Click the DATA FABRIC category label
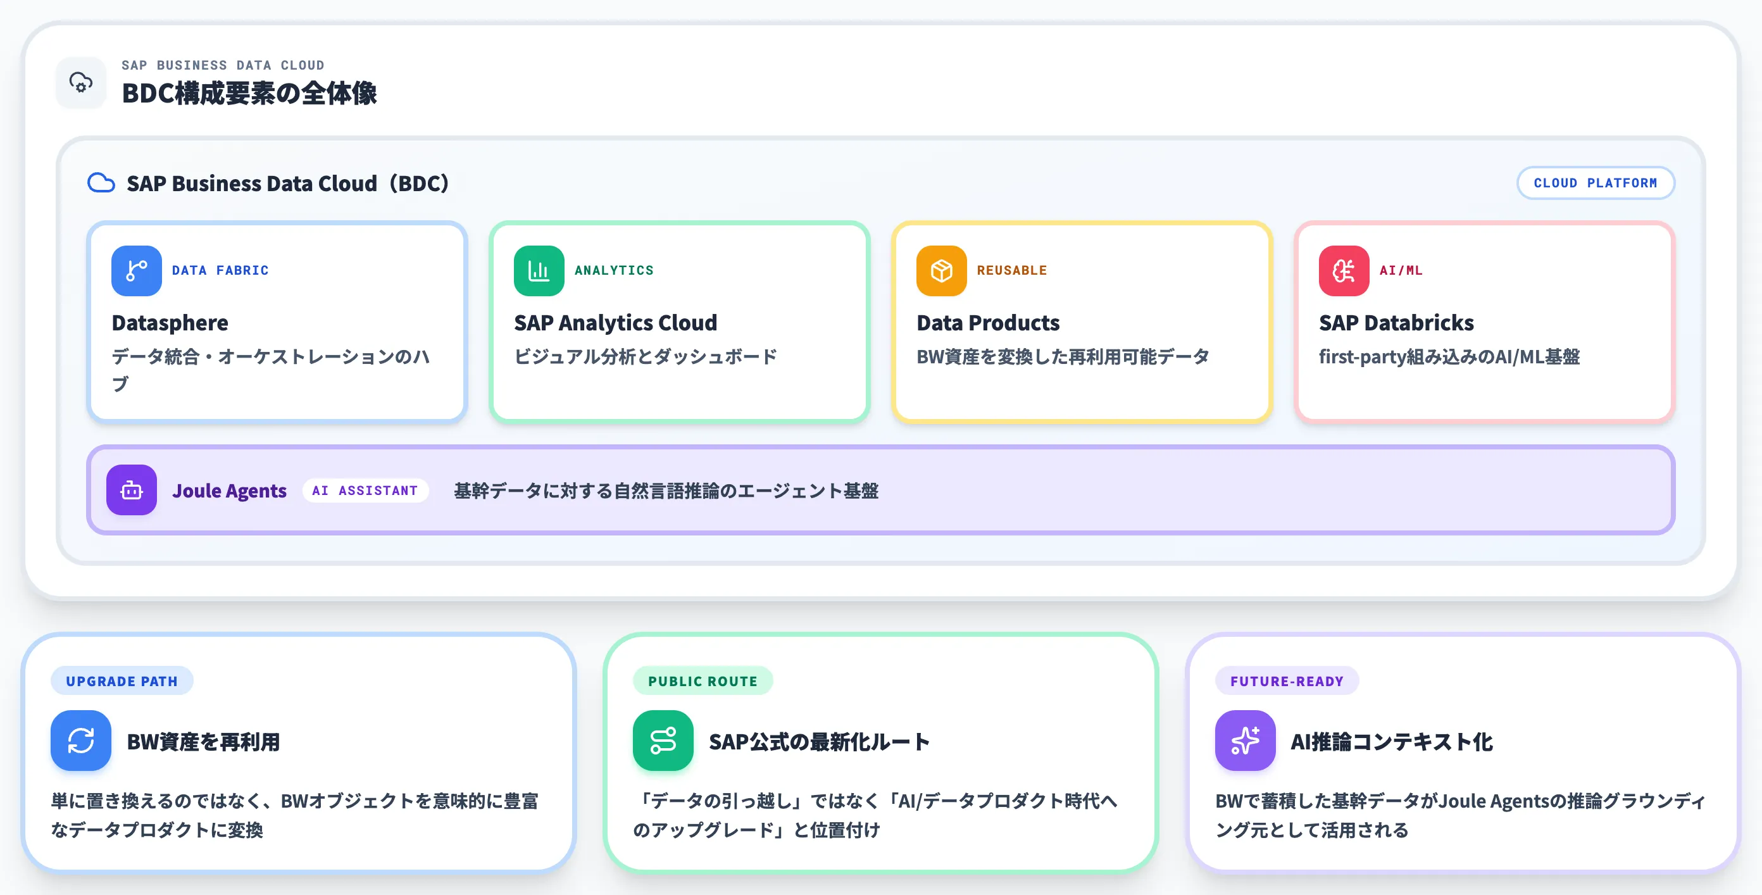 pyautogui.click(x=220, y=270)
